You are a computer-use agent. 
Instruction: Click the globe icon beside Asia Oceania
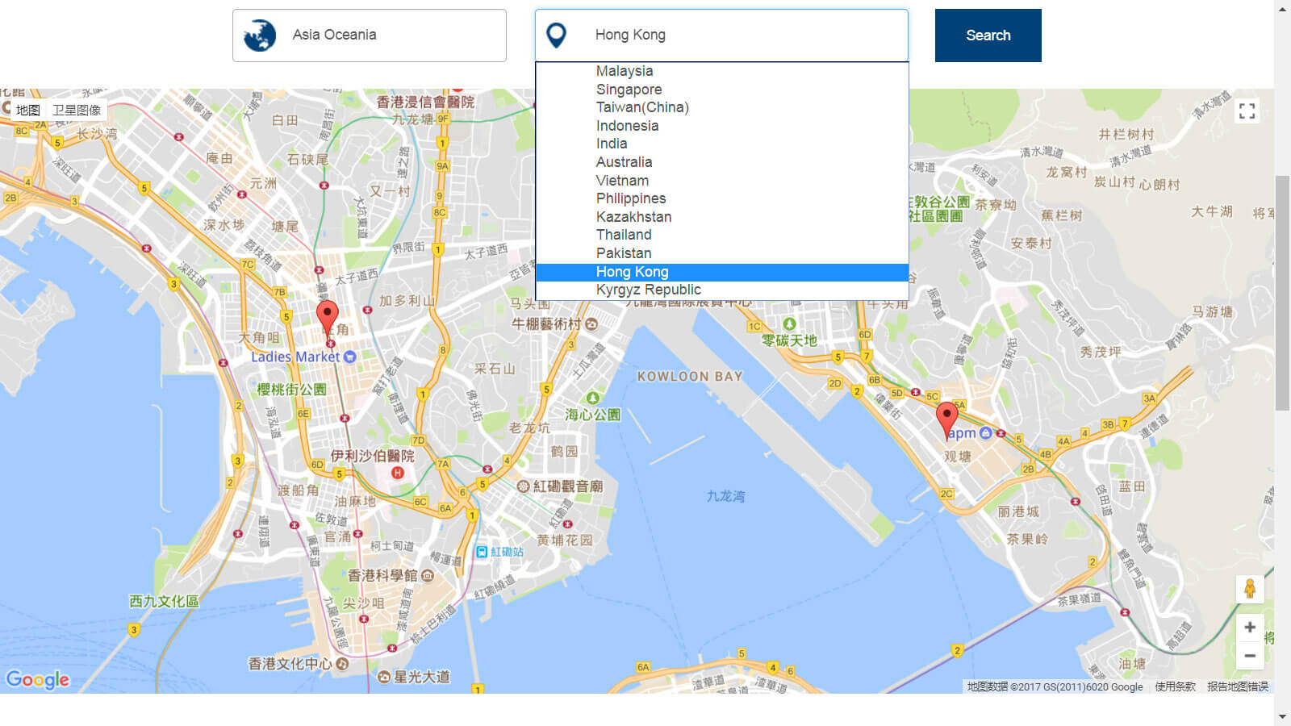point(260,35)
